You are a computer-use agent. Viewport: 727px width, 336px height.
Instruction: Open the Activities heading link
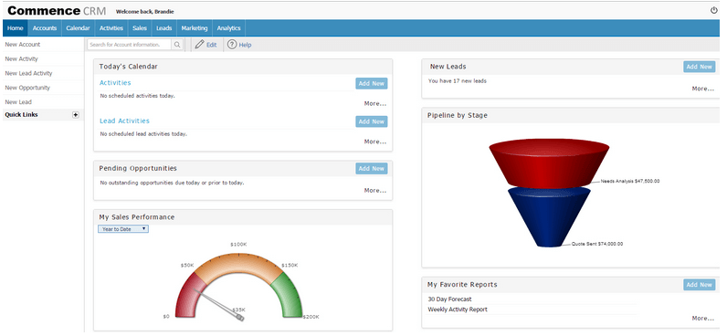(115, 83)
